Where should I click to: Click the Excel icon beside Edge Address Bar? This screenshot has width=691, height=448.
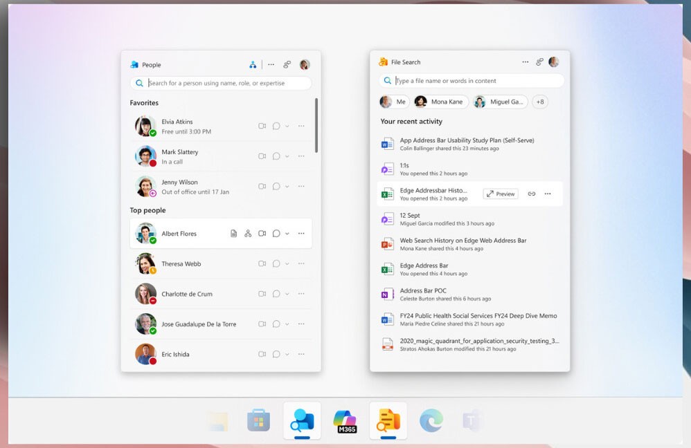(x=387, y=269)
